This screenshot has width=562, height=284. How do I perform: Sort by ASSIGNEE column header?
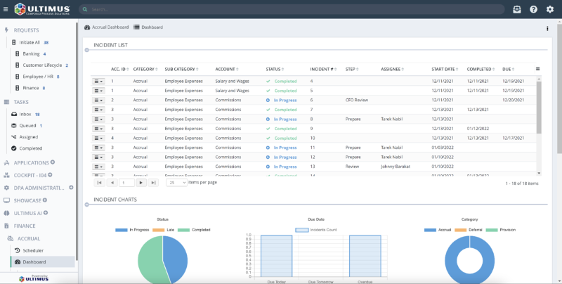coord(393,69)
